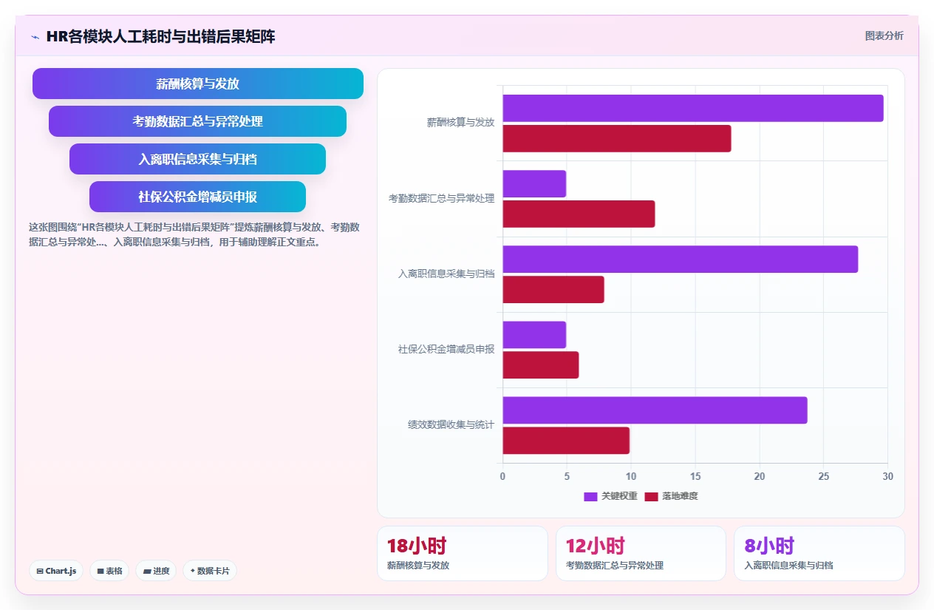Viewport: 934px width, 610px height.
Task: Click the 图表分析 label in header
Action: coord(884,35)
